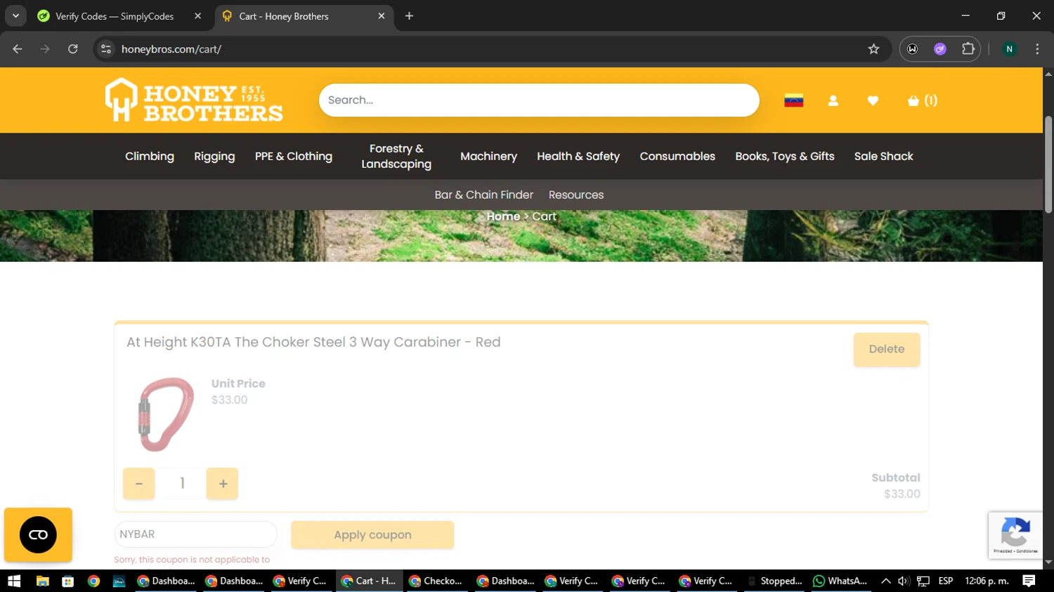Screen dimensions: 1054x592
Task: Select the quantity value field showing 1
Action: tap(181, 483)
